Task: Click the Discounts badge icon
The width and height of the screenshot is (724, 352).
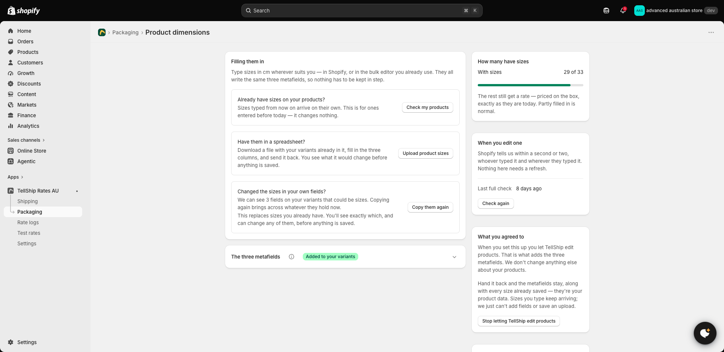Action: click(x=11, y=84)
